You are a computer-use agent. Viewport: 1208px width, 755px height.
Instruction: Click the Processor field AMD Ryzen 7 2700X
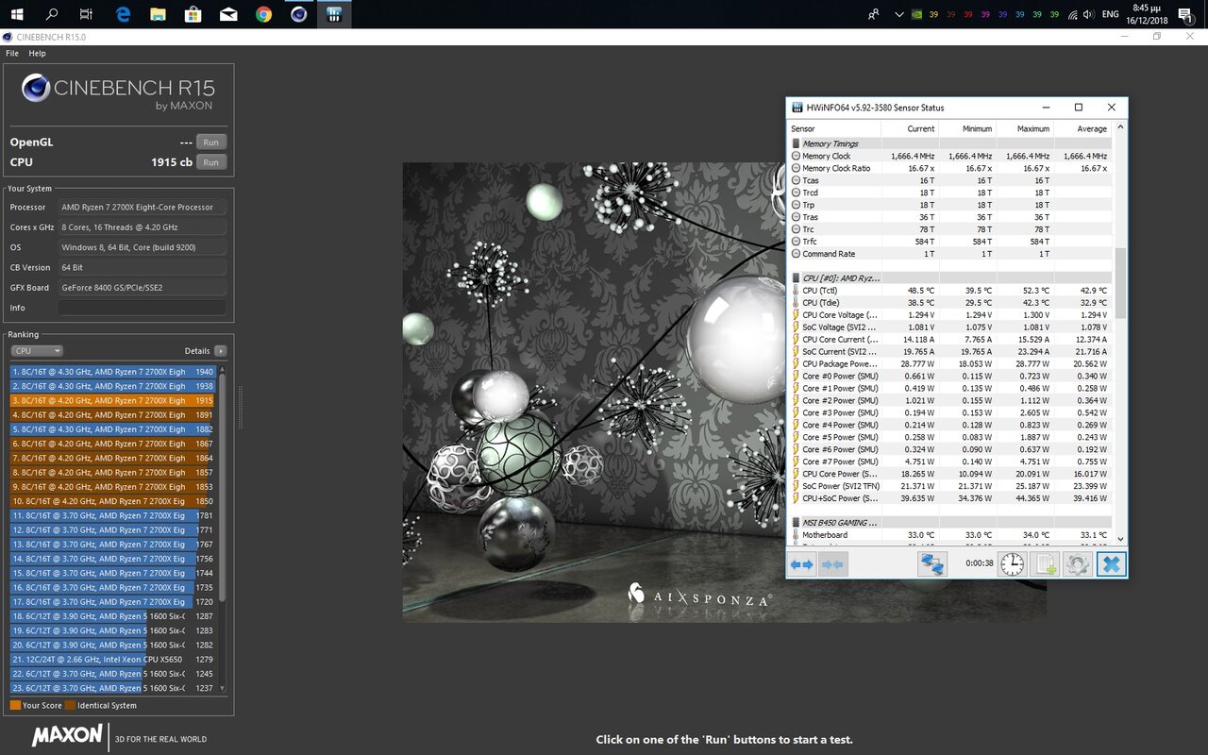click(142, 207)
